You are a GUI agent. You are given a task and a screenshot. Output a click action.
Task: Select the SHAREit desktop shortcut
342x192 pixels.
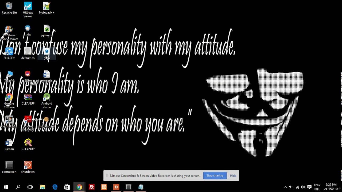click(x=9, y=54)
